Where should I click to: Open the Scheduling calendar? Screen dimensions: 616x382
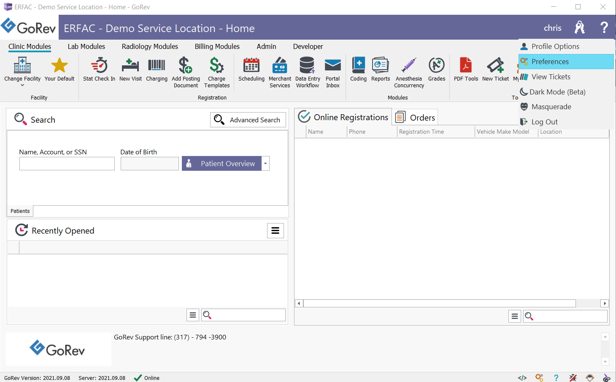[x=251, y=70]
